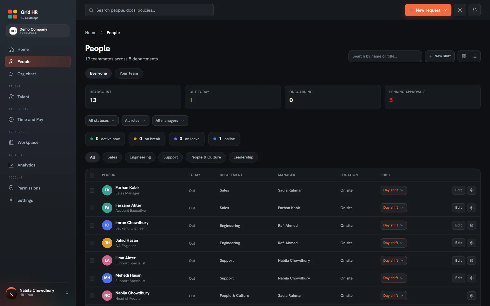Click the Grid HR logo
The width and height of the screenshot is (490, 306).
pos(13,14)
